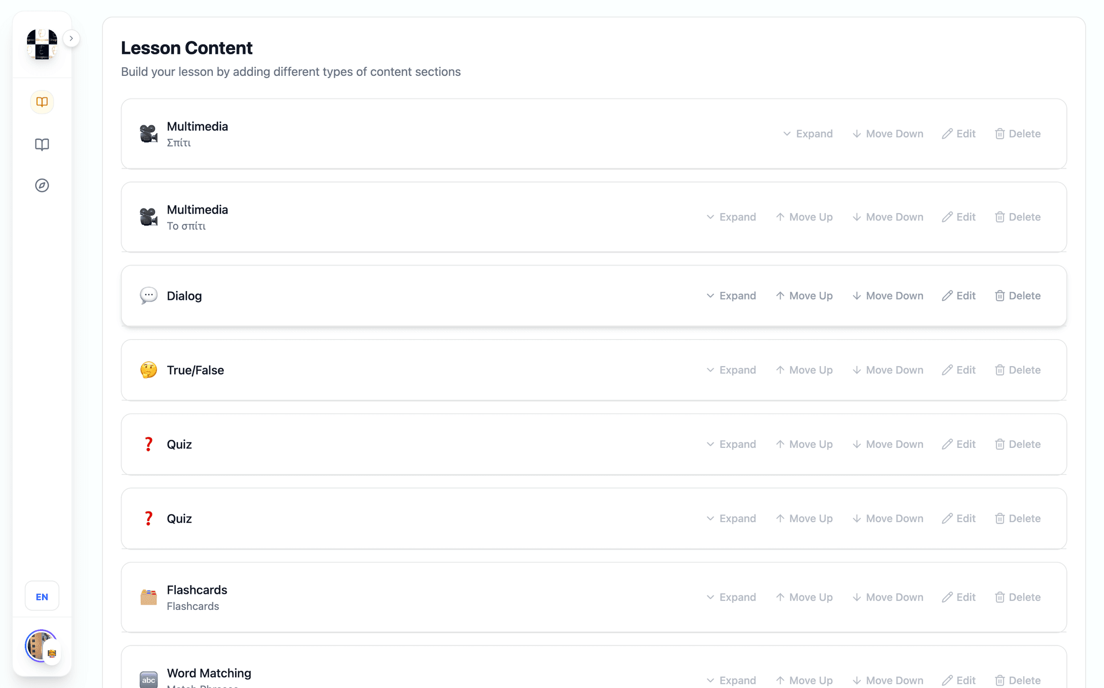This screenshot has height=688, width=1104.
Task: Select the Το σπίτι subtitle text
Action: (x=186, y=226)
